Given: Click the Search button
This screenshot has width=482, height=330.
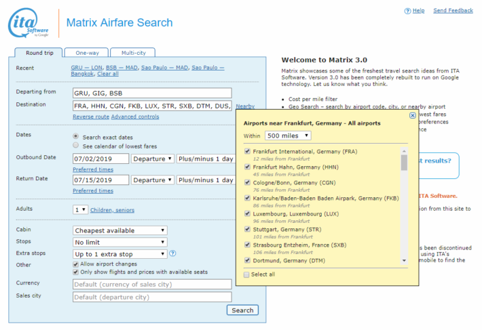Looking at the screenshot, I should [242, 310].
